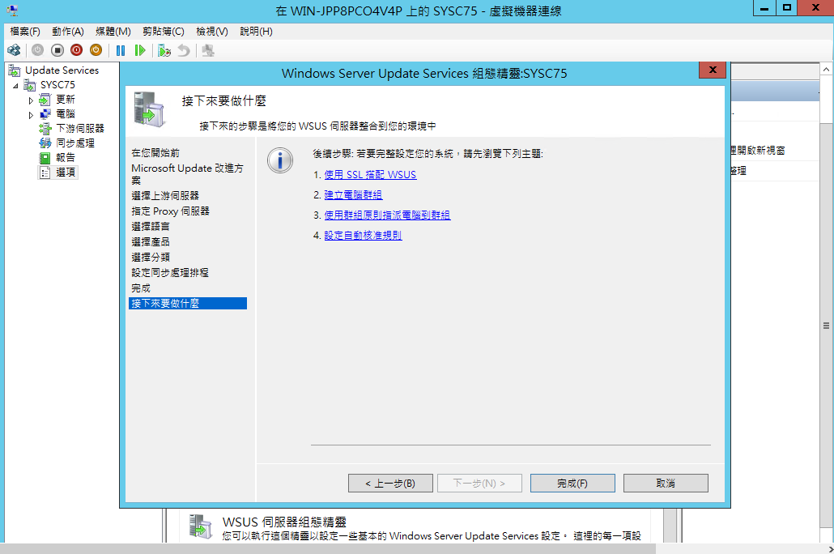834x554 pixels.
Task: Click the scroll-up arrow of right pane
Action: point(826,70)
